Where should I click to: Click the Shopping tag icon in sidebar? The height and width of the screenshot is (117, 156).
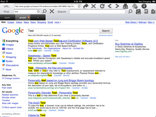click(x=4, y=57)
